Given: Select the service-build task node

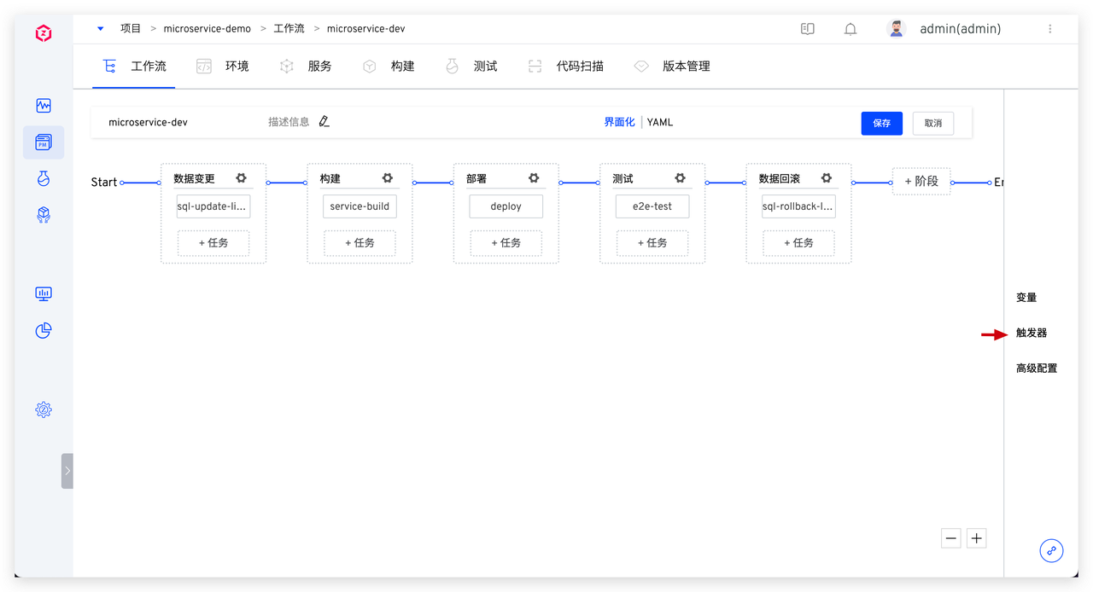Looking at the screenshot, I should tap(359, 206).
